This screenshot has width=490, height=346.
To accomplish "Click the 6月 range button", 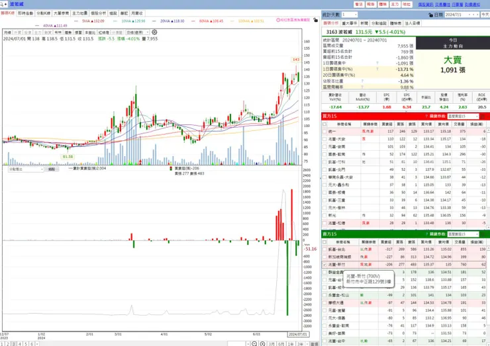I will click(x=281, y=344).
